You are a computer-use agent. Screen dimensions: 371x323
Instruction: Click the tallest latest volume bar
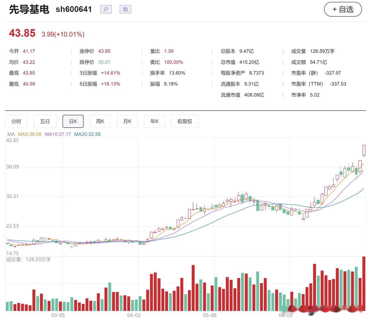[x=364, y=284]
